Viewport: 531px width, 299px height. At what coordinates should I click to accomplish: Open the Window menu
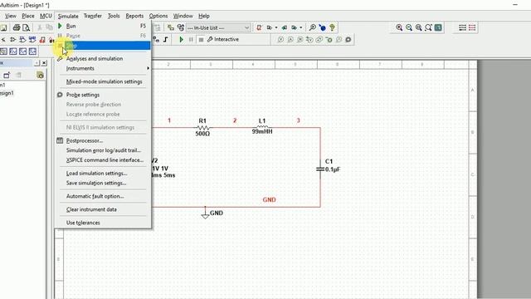pos(183,16)
